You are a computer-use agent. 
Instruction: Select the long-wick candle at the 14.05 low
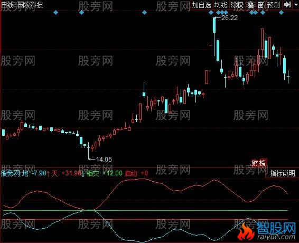coord(88,151)
